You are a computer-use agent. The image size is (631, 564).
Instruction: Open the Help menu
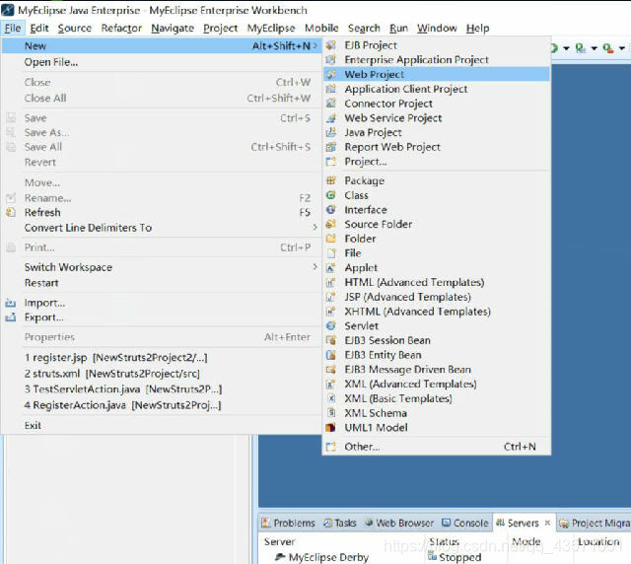coord(477,29)
